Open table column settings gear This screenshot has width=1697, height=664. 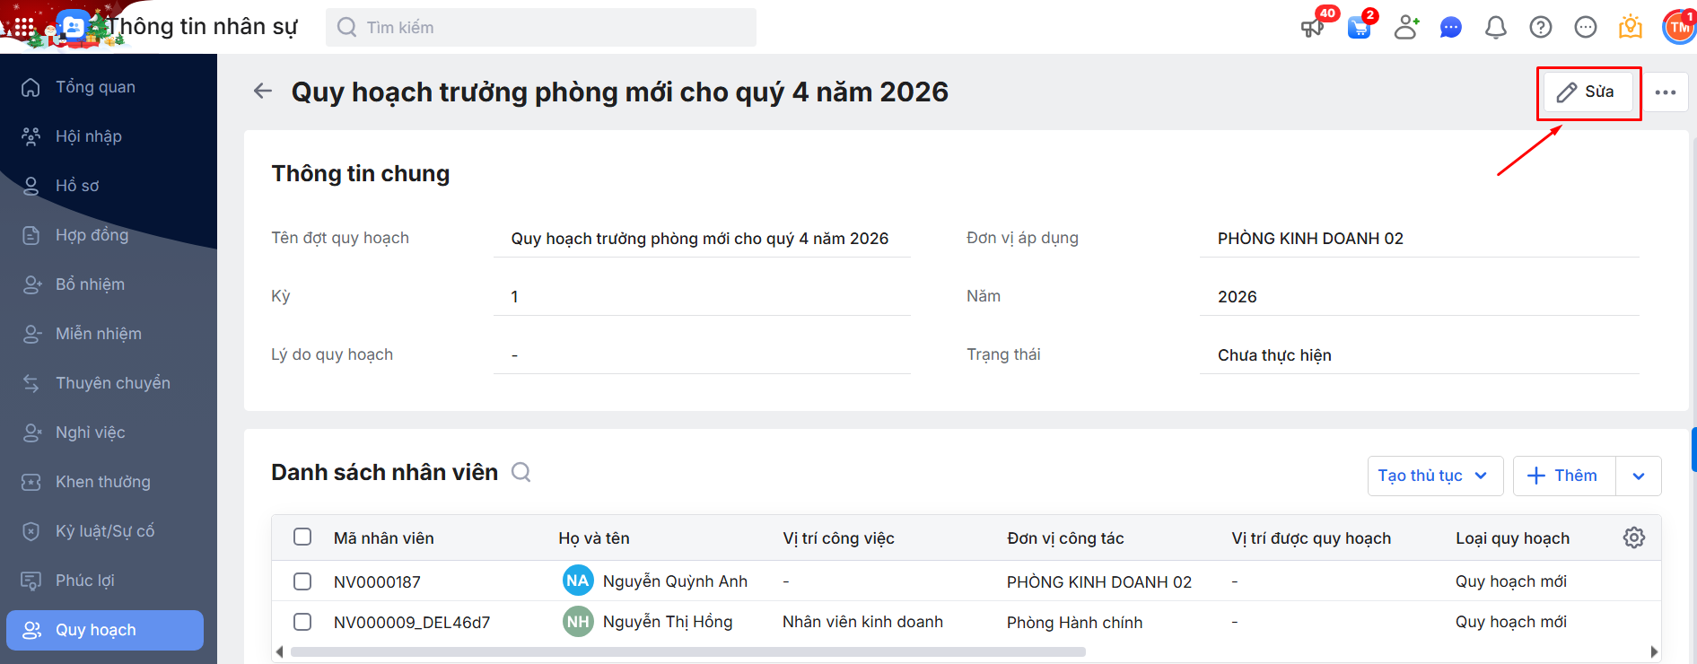click(1634, 537)
